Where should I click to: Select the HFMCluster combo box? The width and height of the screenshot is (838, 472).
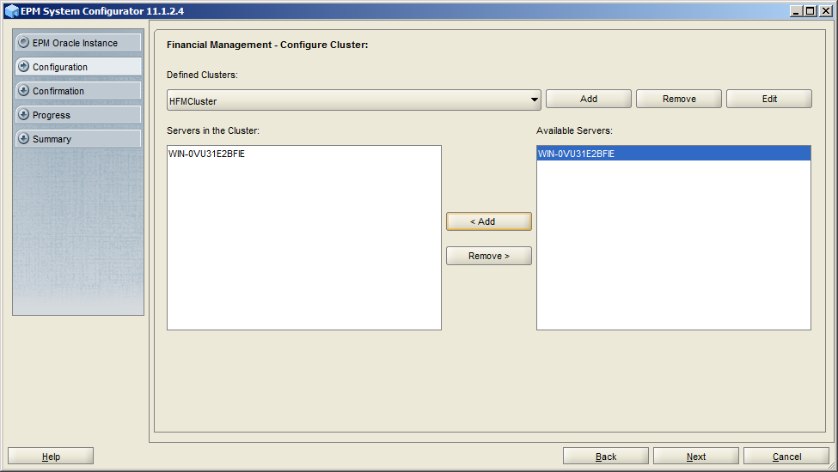(x=354, y=100)
